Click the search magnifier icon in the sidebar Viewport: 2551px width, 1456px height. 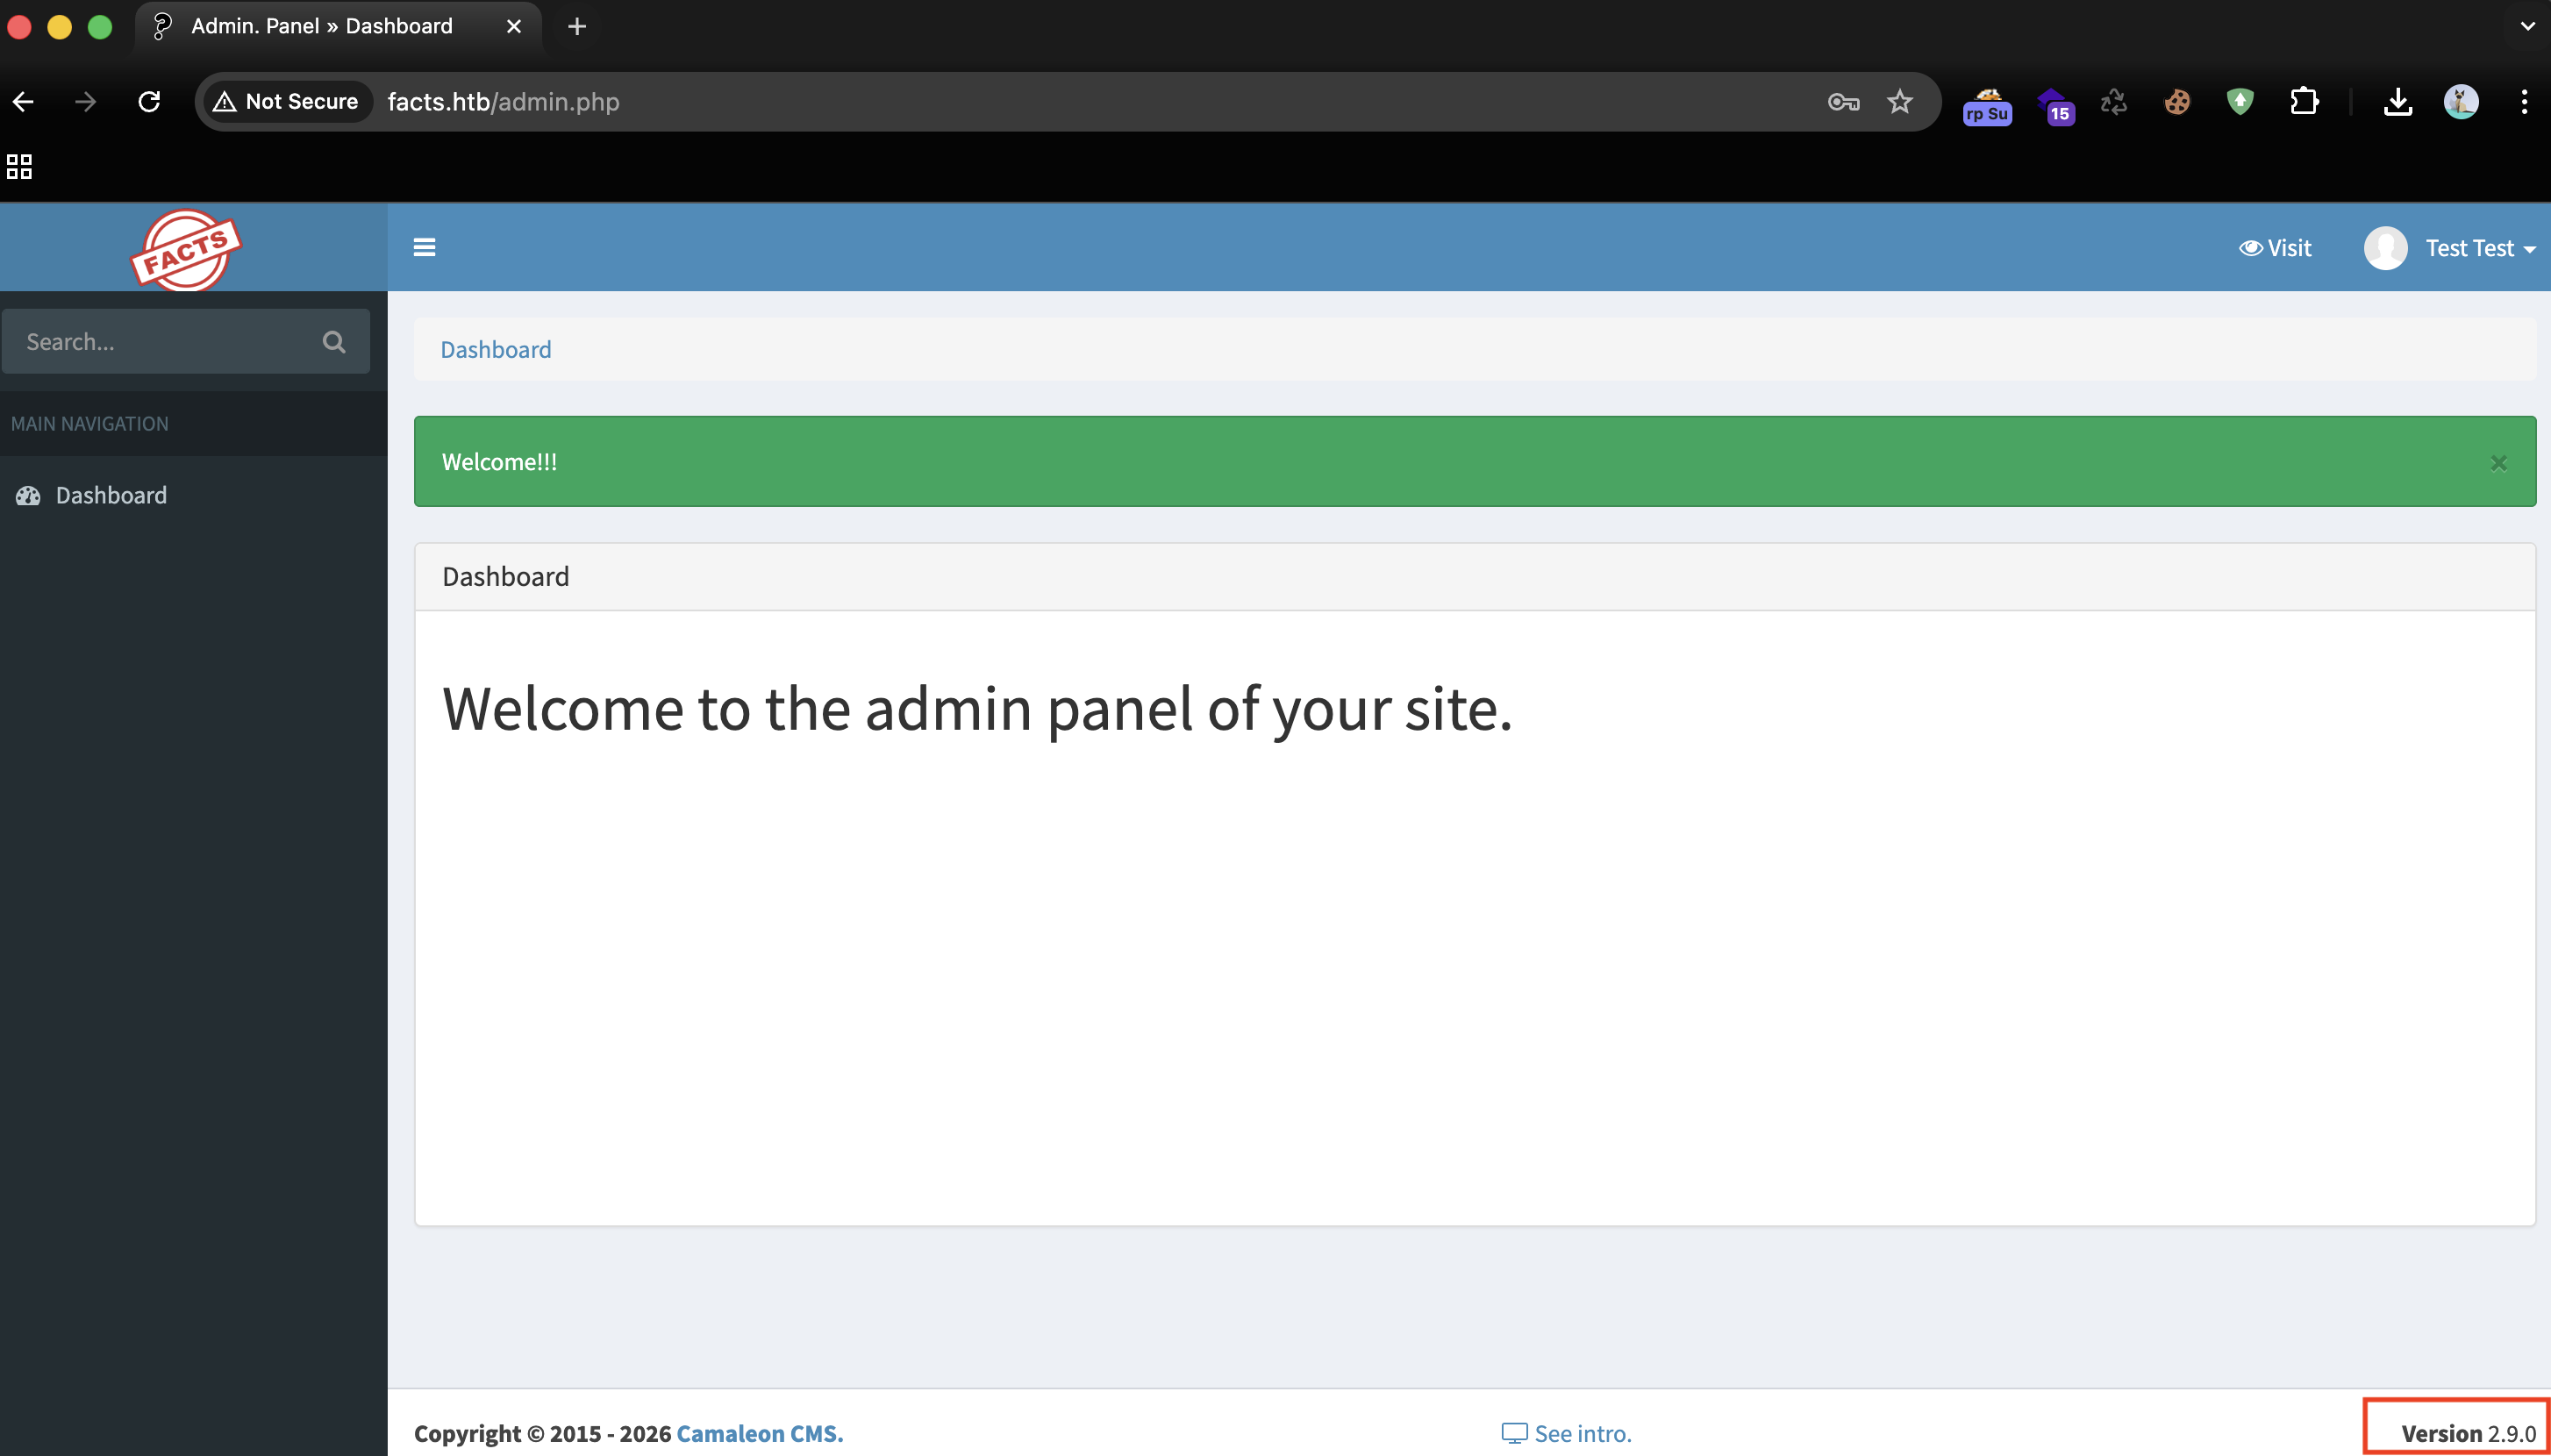(x=334, y=342)
